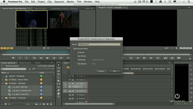Click New Bin icon in Project panel

pos(44,104)
